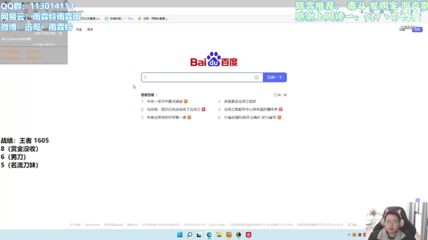
Task: Open hot topic 乌克兰首都市中心传来猛烈爆炸声
Action: [250, 109]
